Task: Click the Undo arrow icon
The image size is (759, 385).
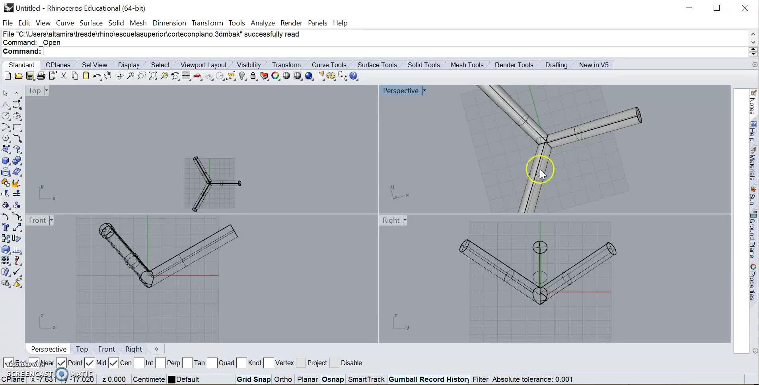Action: [x=97, y=76]
